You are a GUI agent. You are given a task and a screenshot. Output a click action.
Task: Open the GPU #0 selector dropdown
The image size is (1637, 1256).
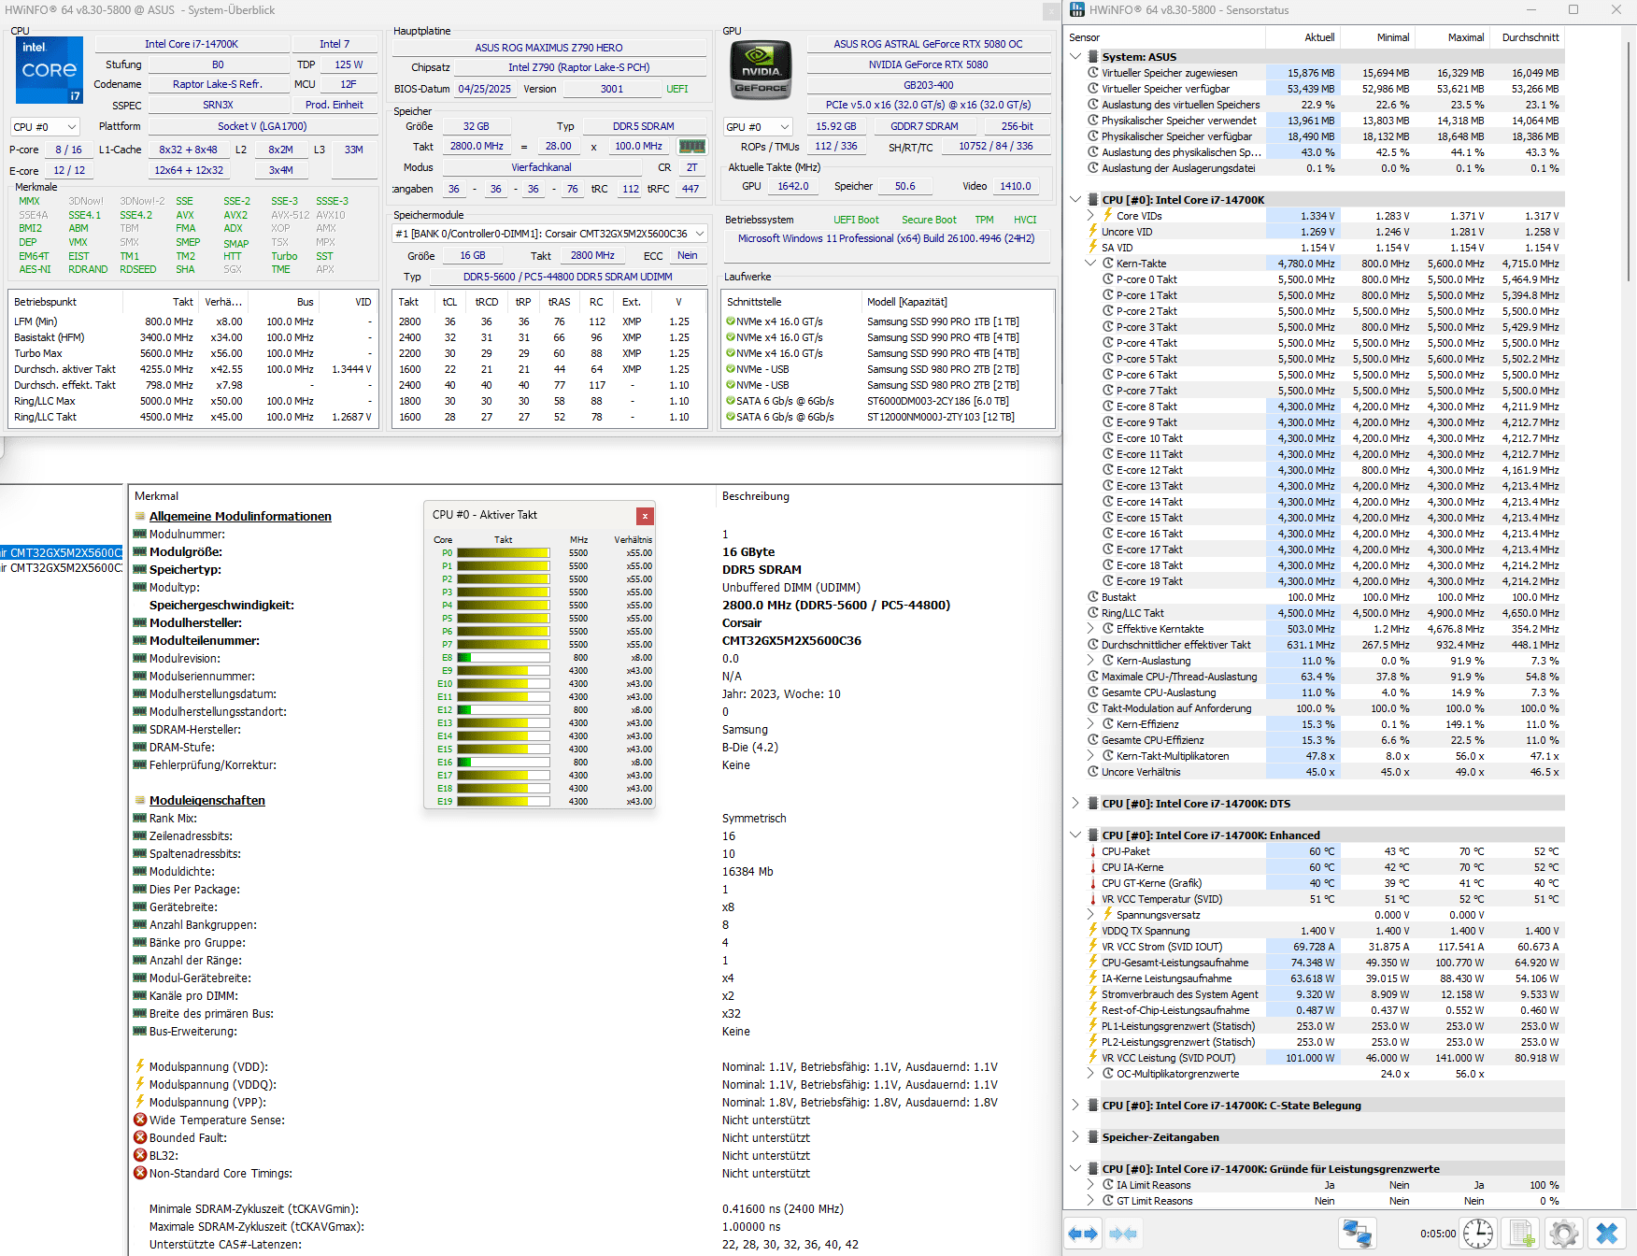coord(759,127)
